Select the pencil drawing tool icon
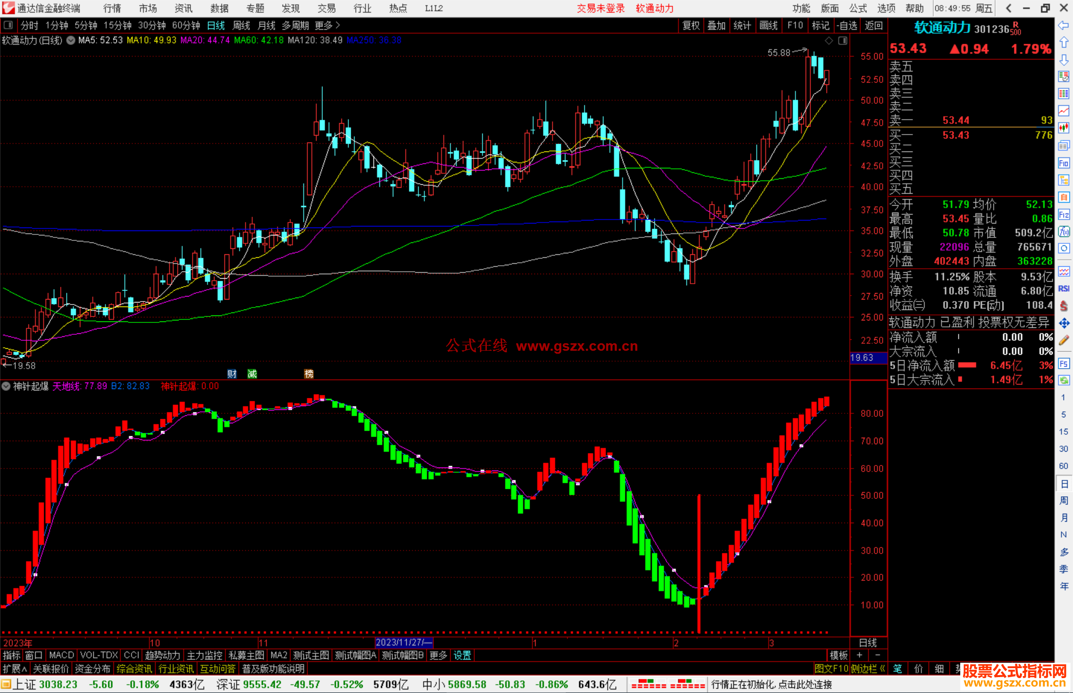 tap(1064, 341)
